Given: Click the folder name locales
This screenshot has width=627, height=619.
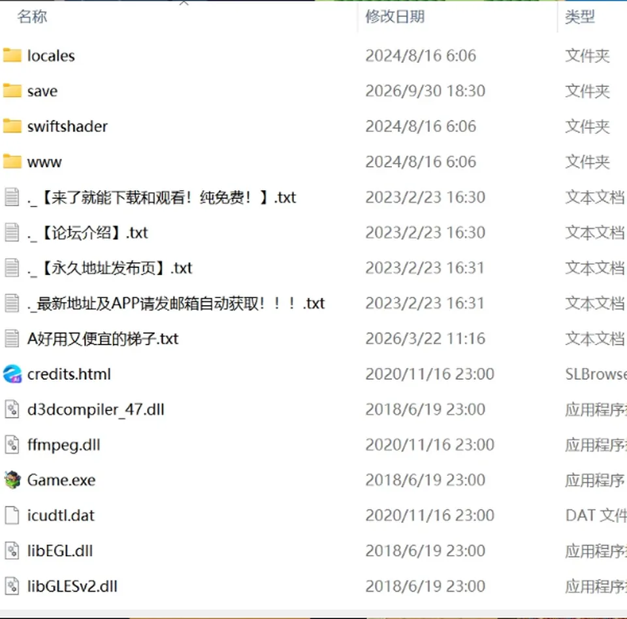Looking at the screenshot, I should pyautogui.click(x=51, y=56).
